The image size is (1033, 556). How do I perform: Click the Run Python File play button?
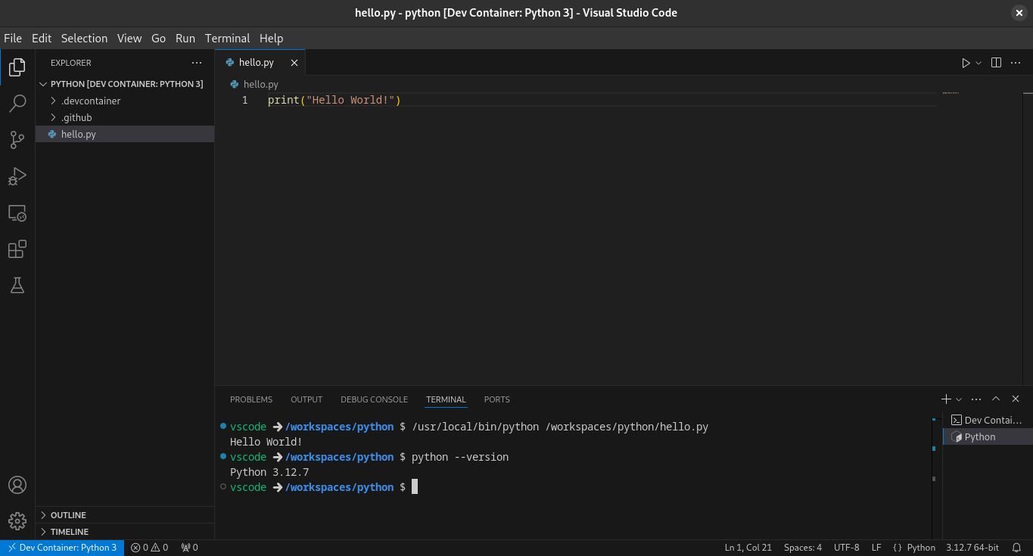(966, 63)
